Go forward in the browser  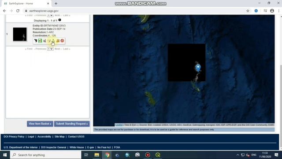(x=11, y=11)
